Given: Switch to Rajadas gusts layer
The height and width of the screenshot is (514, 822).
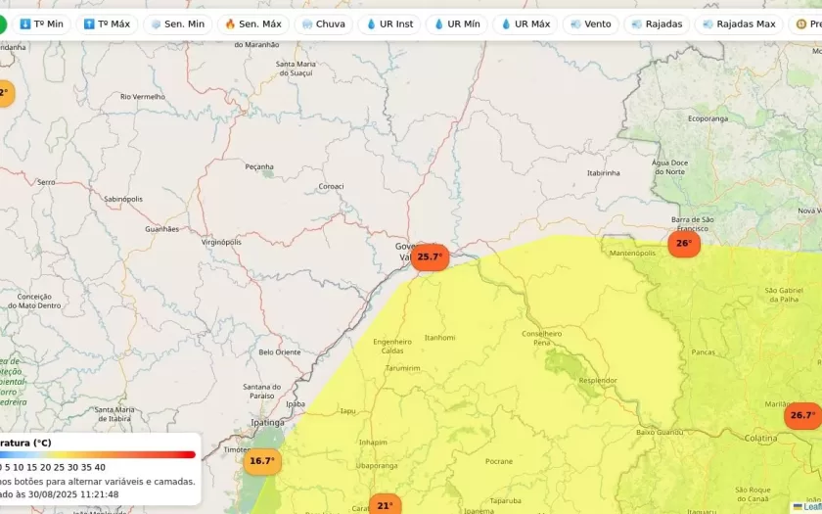Looking at the screenshot, I should tap(657, 23).
